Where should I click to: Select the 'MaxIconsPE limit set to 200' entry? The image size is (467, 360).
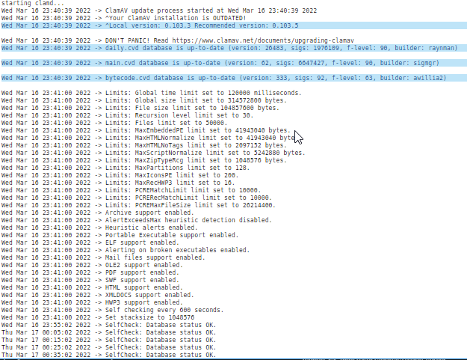point(120,175)
